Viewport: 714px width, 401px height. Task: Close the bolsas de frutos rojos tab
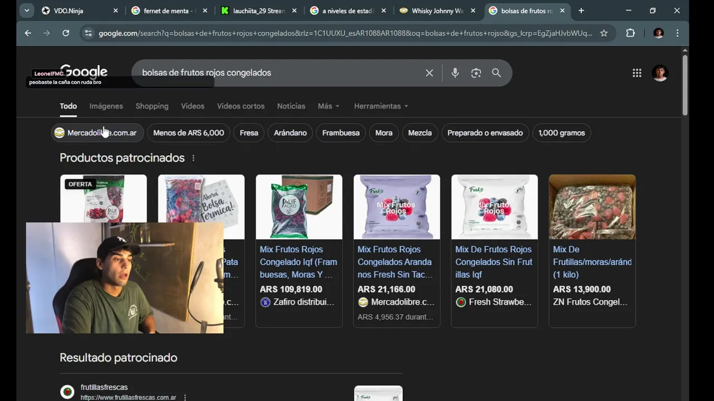coord(562,11)
